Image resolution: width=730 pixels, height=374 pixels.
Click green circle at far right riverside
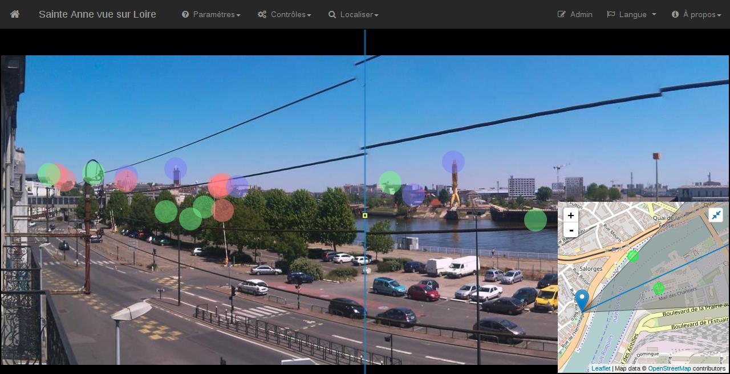(x=535, y=220)
